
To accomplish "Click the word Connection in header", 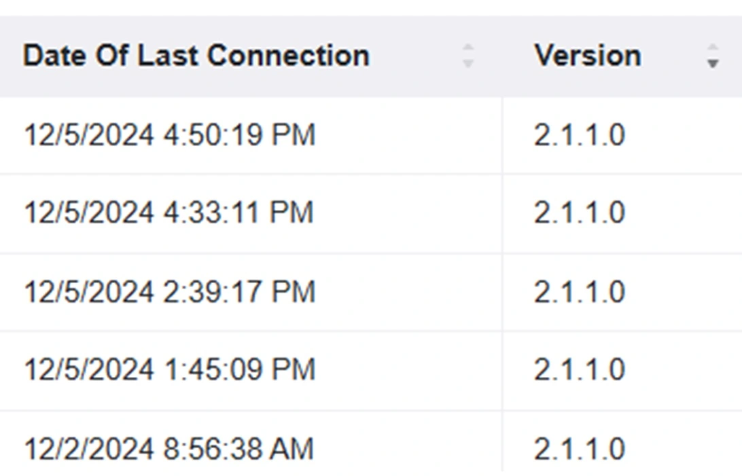I will point(288,56).
